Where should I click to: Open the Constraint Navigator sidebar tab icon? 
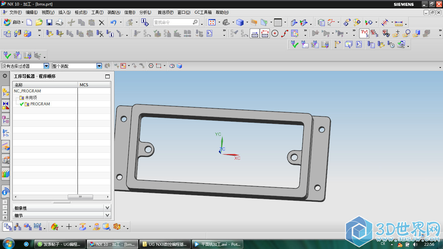(6, 105)
